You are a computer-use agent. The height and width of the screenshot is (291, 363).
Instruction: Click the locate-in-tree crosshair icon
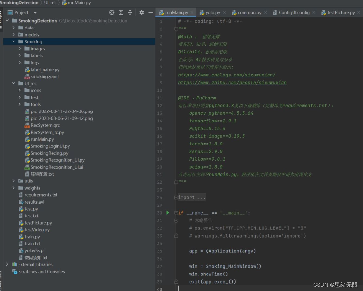(x=112, y=13)
